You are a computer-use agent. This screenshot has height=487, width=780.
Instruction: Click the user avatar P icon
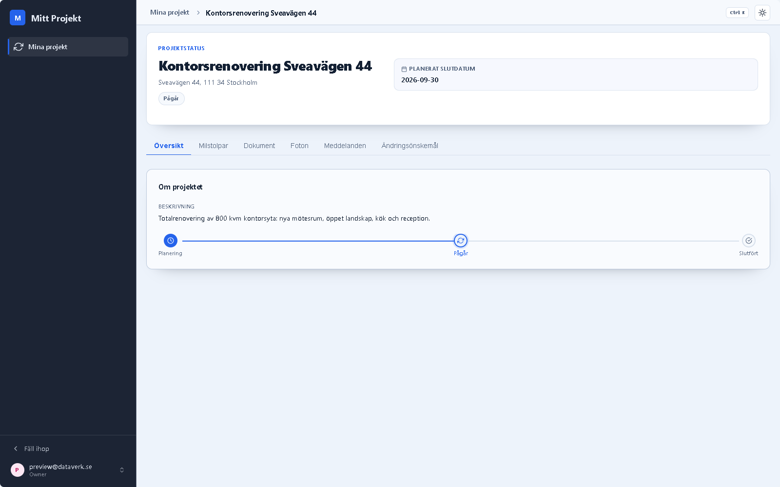pos(18,470)
